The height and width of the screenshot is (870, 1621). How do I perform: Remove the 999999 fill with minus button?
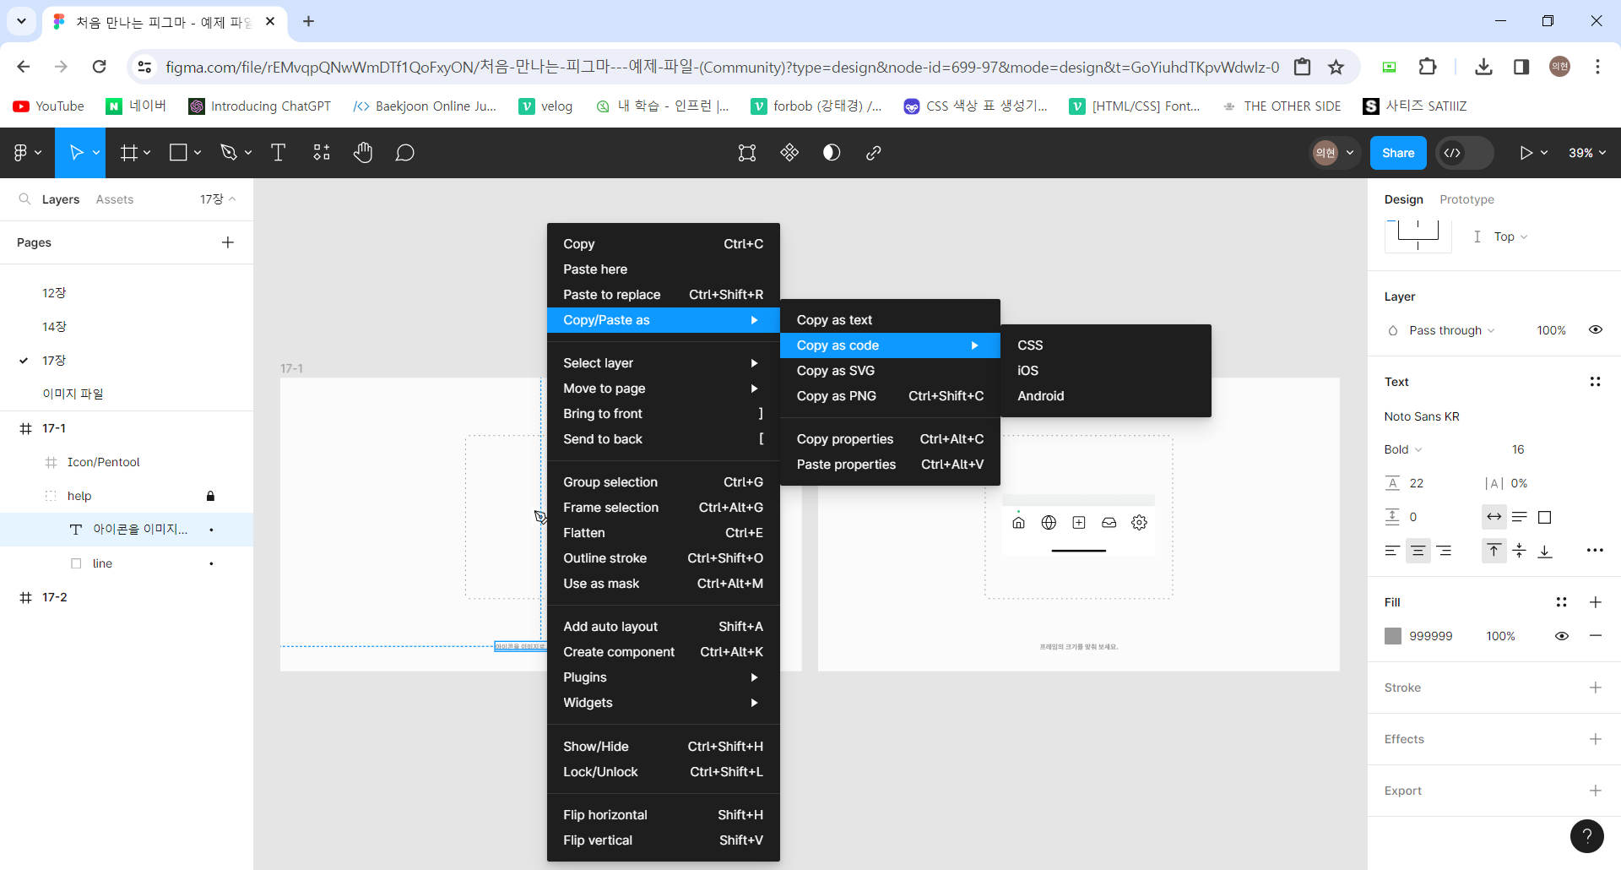point(1595,636)
